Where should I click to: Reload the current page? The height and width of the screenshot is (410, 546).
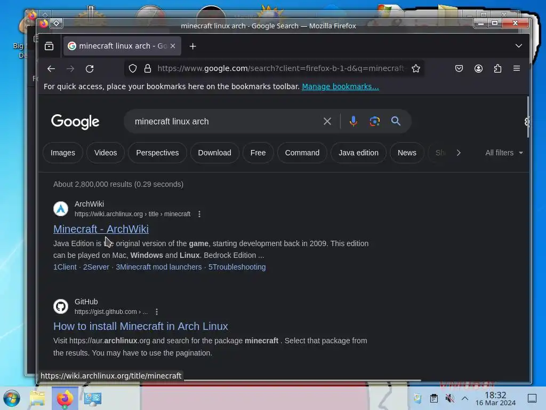[90, 69]
